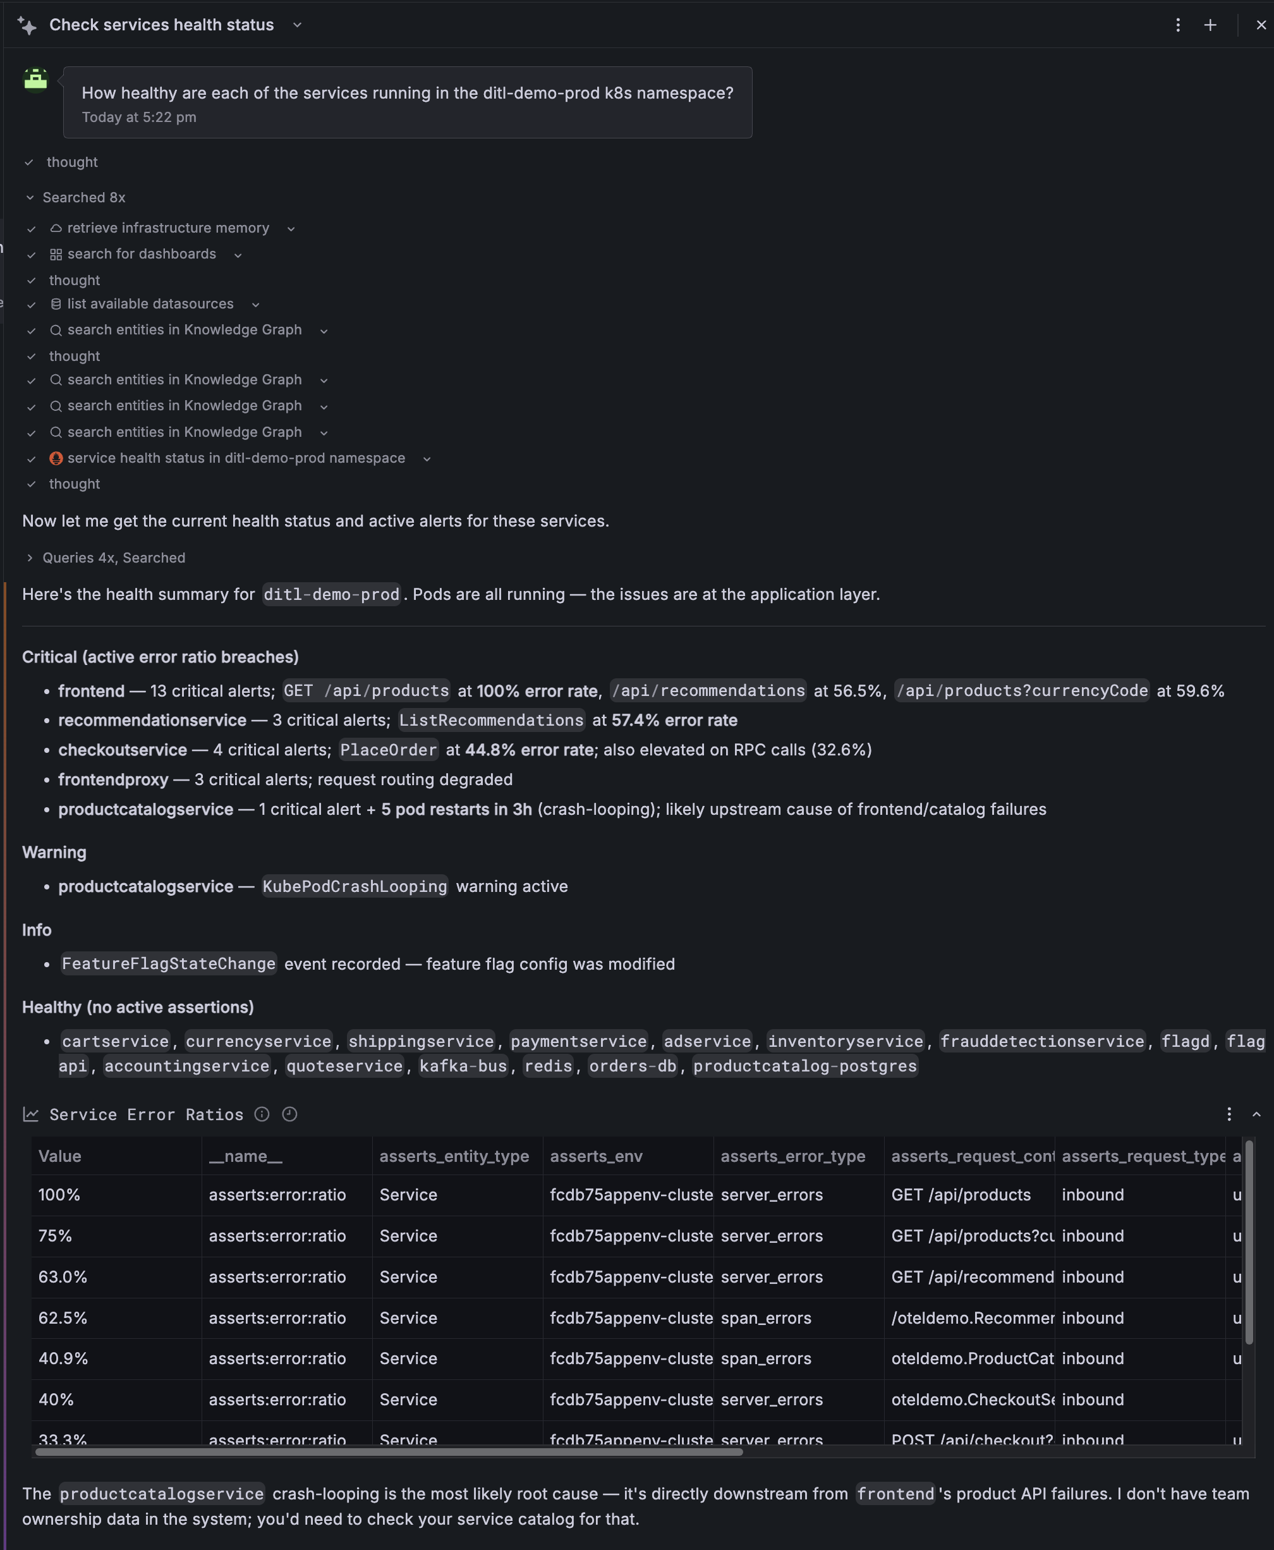Open the chat header three-dot menu
Screen dimensions: 1274x1550
pos(1177,24)
